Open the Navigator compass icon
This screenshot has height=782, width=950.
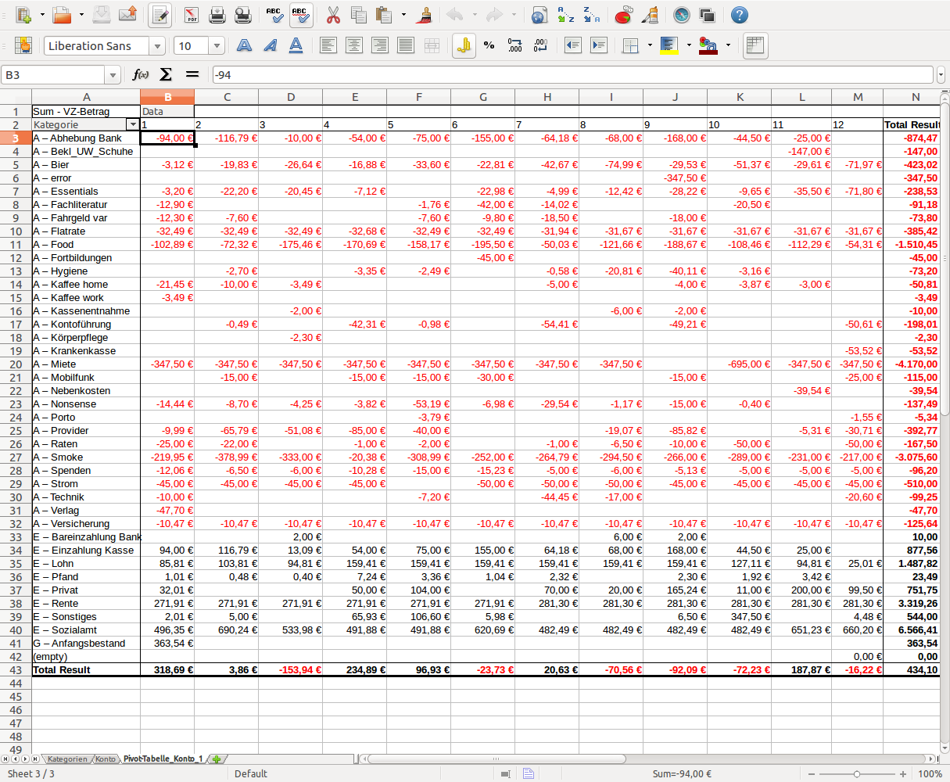coord(682,15)
